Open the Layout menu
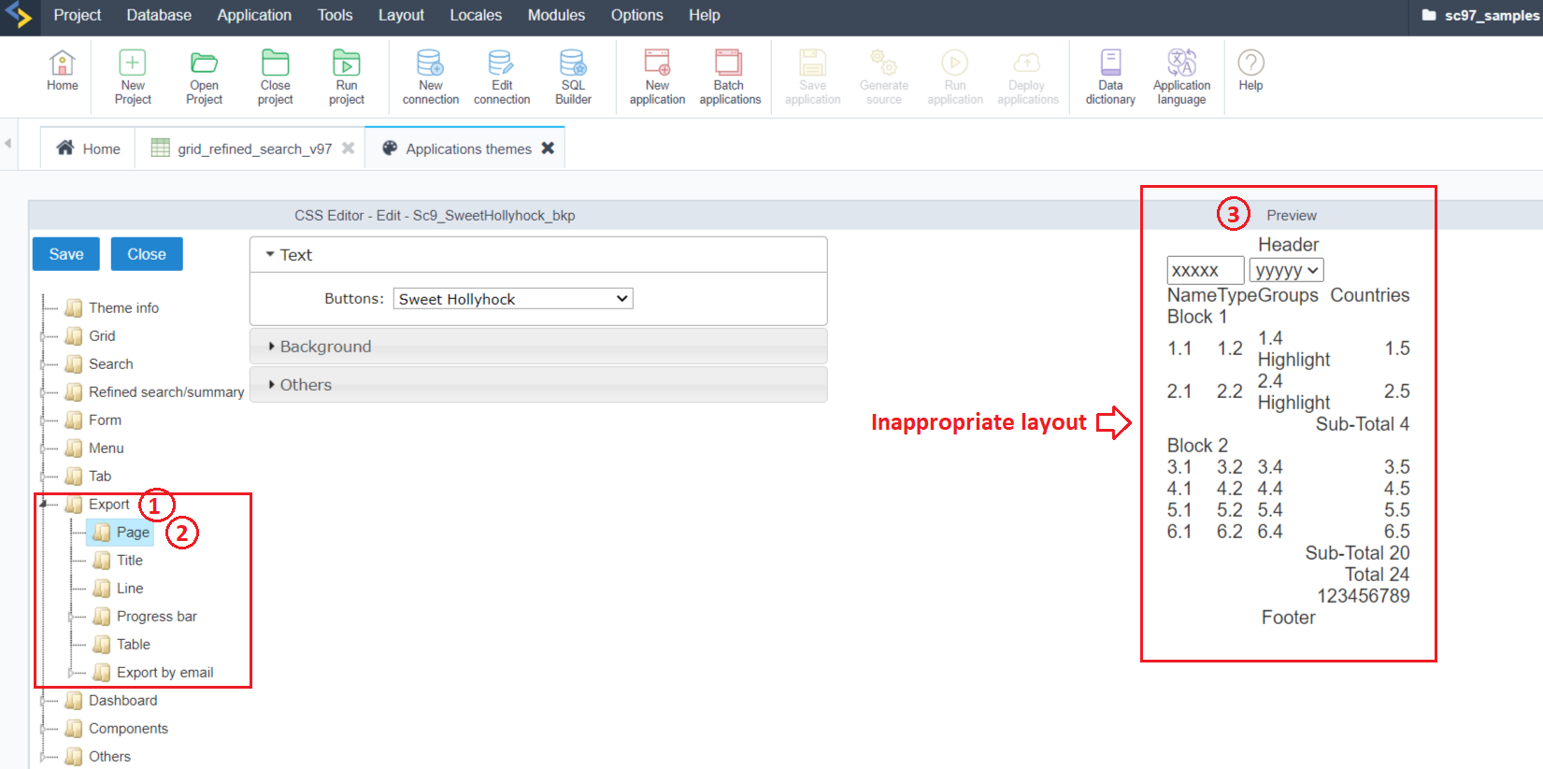Image resolution: width=1543 pixels, height=769 pixels. coord(401,16)
